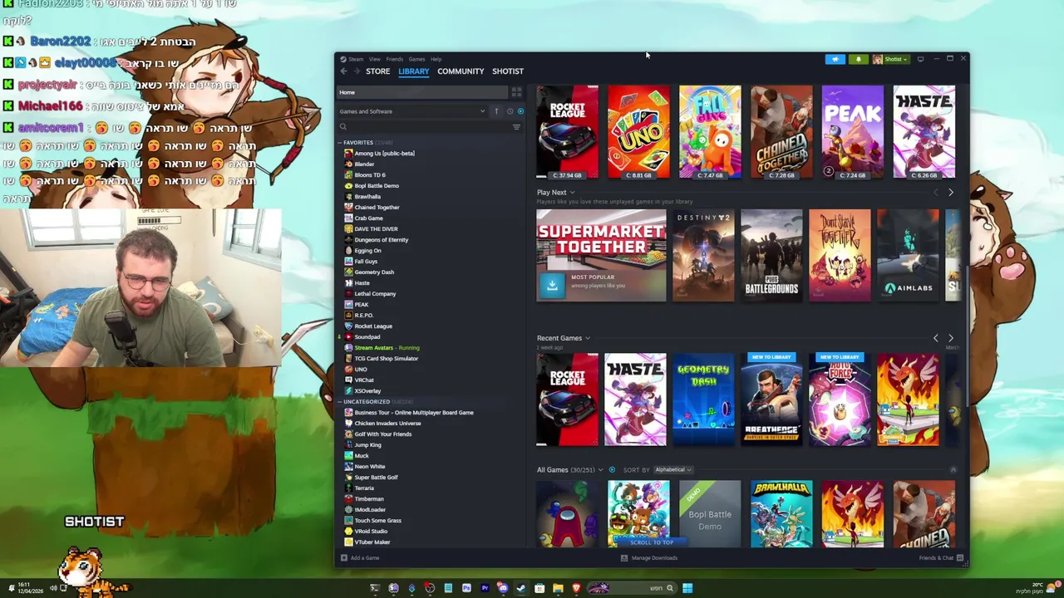Expand the Recent Games shelf menu
The height and width of the screenshot is (598, 1064).
pyautogui.click(x=587, y=338)
